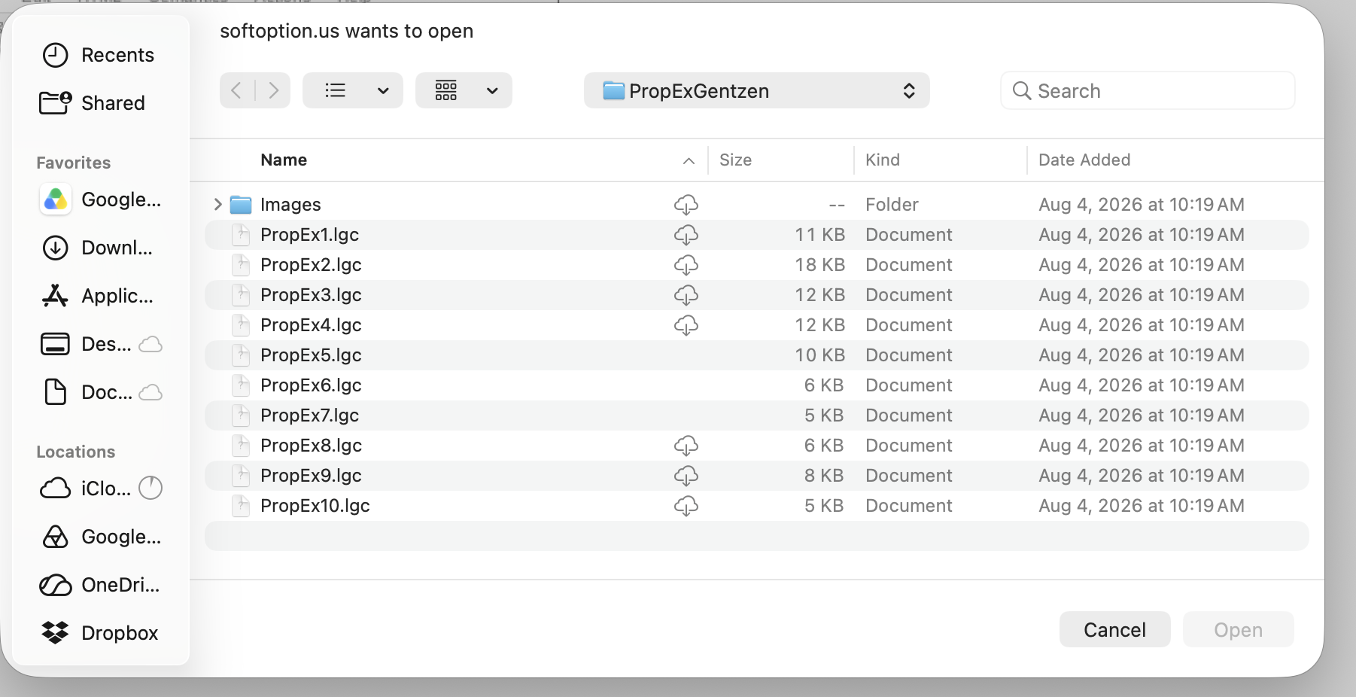Viewport: 1356px width, 697px height.
Task: Select file PropEx5.lgc
Action: pyautogui.click(x=756, y=355)
